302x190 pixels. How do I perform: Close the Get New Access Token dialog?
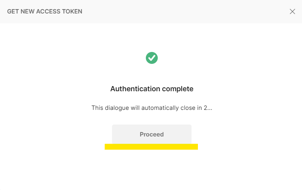[x=292, y=12]
